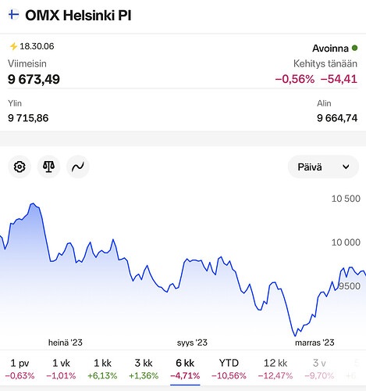Viewport: 366px width, 391px height.
Task: Click the syys '23 axis label
Action: pos(192,343)
